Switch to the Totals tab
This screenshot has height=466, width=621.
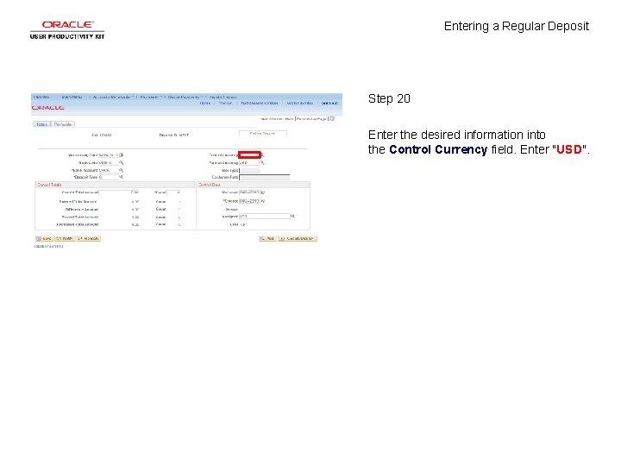[41, 124]
